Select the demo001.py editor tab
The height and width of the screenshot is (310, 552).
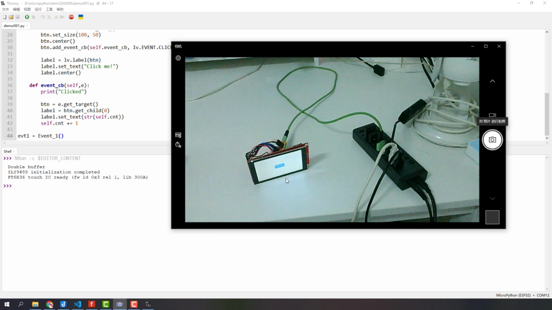14,25
